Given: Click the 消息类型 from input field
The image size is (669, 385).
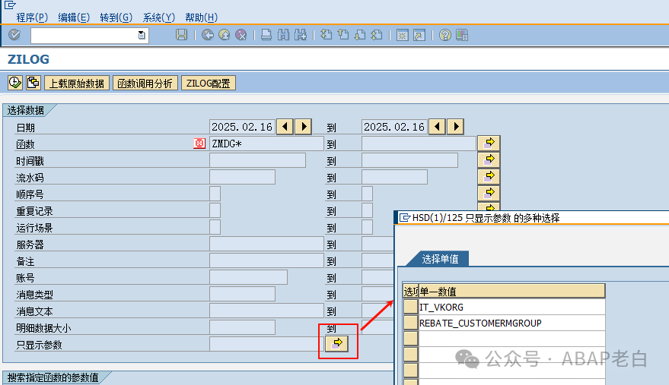Looking at the screenshot, I should (242, 293).
